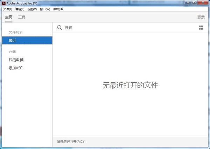Open 我的电脑 storage location
The height and width of the screenshot is (149, 210).
16,60
